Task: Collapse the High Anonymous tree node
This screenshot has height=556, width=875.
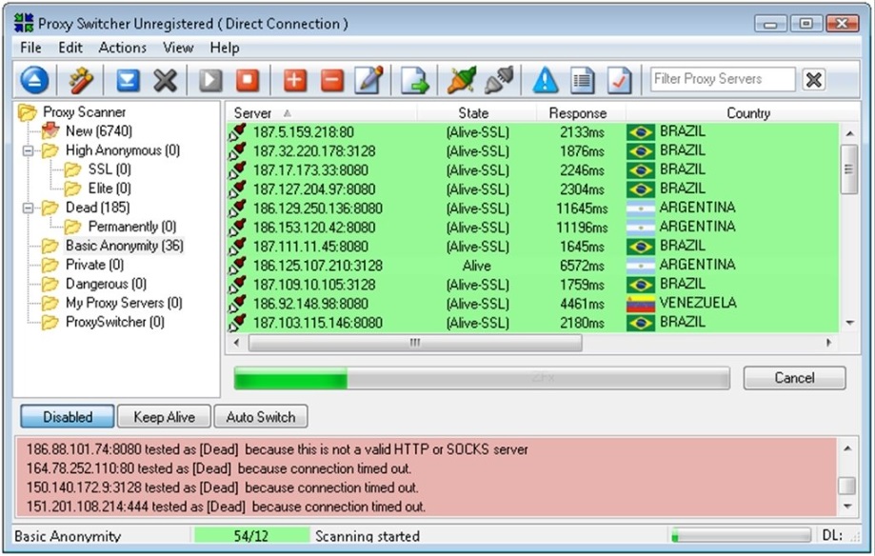Action: pos(28,150)
